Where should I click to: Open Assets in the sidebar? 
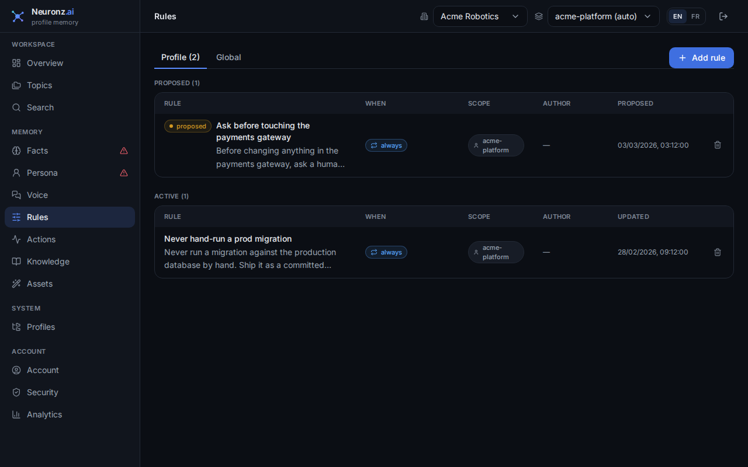tap(70, 284)
